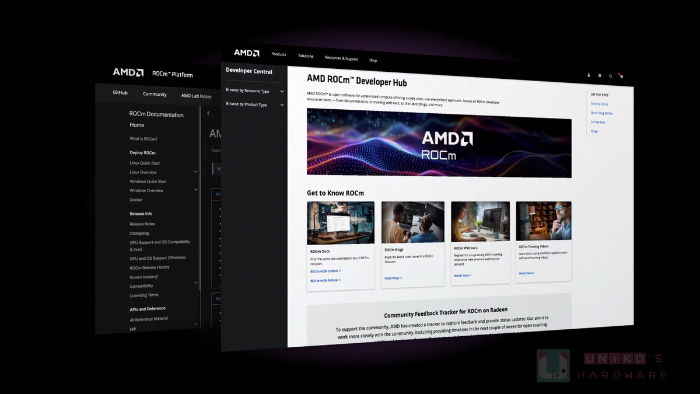
Task: Open the Solutions menu
Action: point(306,56)
